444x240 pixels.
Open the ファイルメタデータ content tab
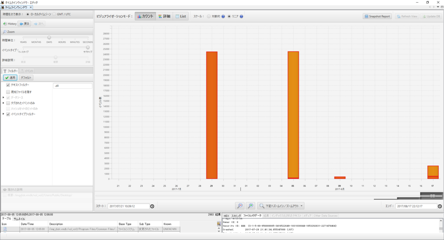tap(252, 216)
